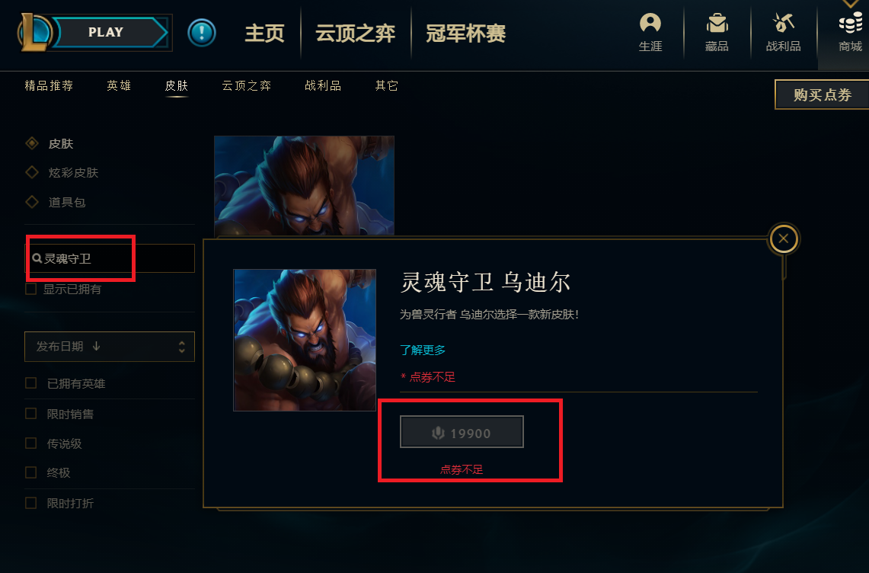869x573 pixels.
Task: Enable the 显示已拥有 checkbox
Action: coord(31,289)
